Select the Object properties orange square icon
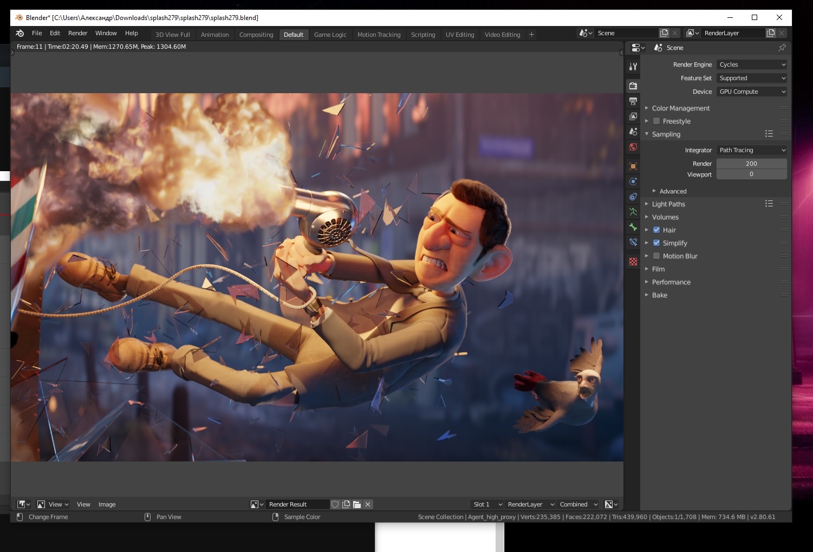 pyautogui.click(x=633, y=166)
